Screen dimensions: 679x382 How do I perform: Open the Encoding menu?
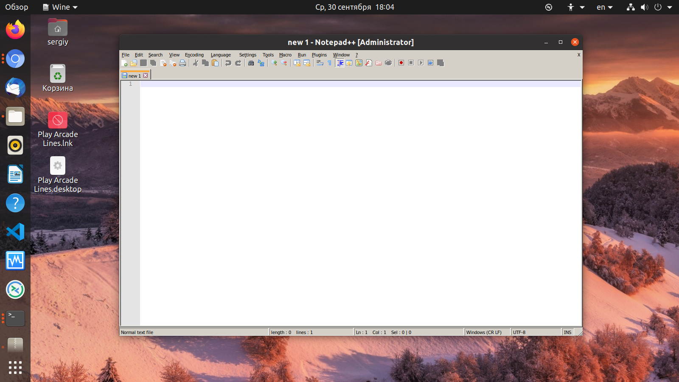pyautogui.click(x=194, y=55)
